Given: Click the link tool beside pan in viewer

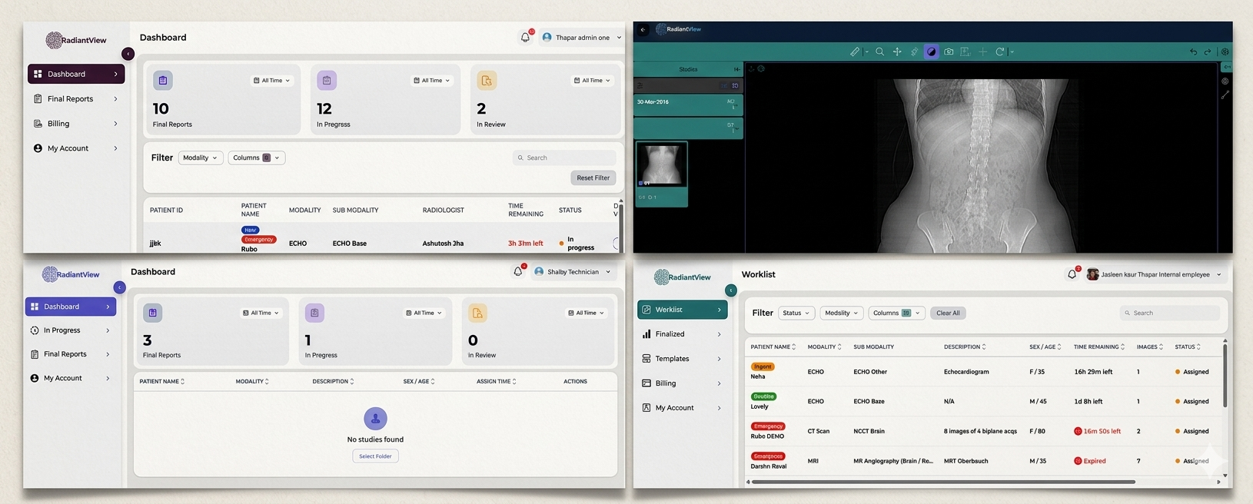Looking at the screenshot, I should pyautogui.click(x=914, y=51).
